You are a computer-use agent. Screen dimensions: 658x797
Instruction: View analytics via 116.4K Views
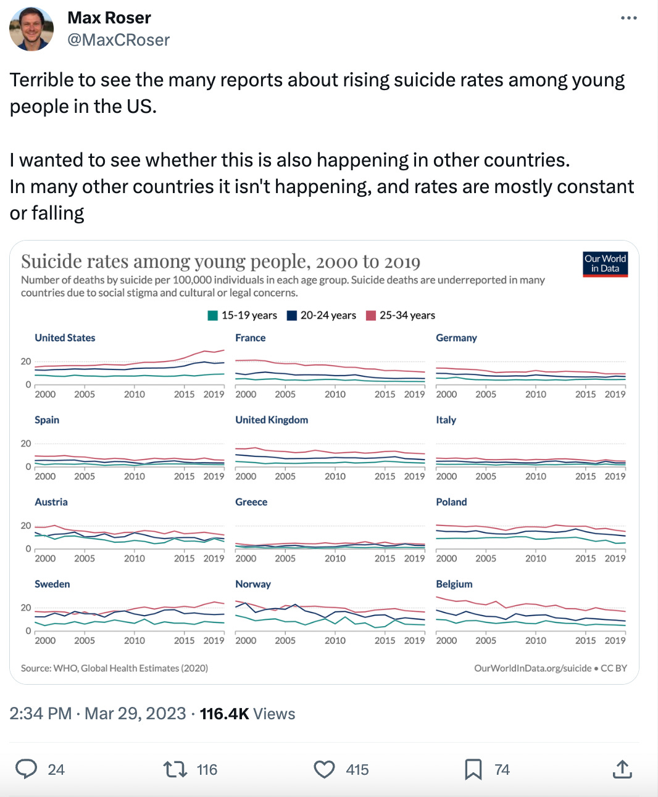pos(247,714)
